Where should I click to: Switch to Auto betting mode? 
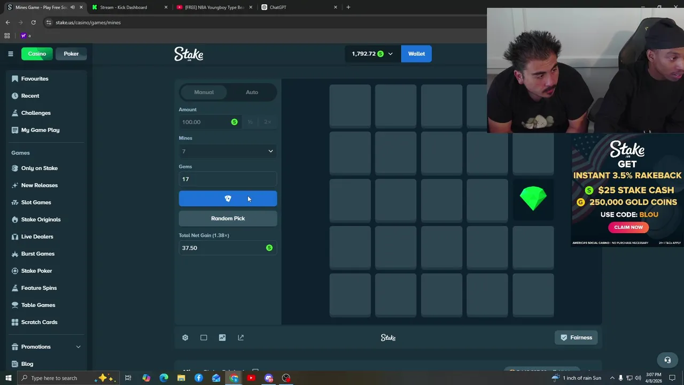pyautogui.click(x=252, y=92)
